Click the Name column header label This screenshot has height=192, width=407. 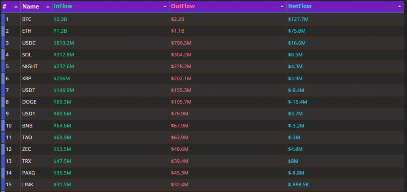point(30,7)
